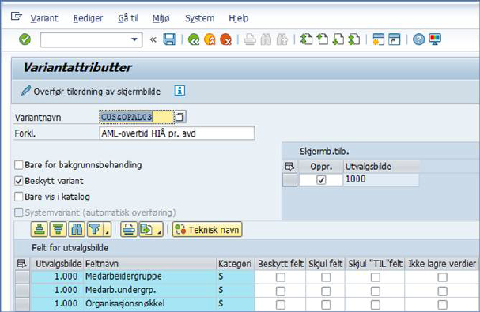Open the Miljø menu

point(161,18)
